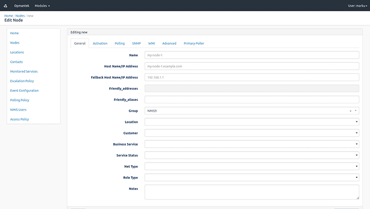Image resolution: width=370 pixels, height=209 pixels.
Task: Expand the Group dropdown arrow
Action: tap(356, 111)
